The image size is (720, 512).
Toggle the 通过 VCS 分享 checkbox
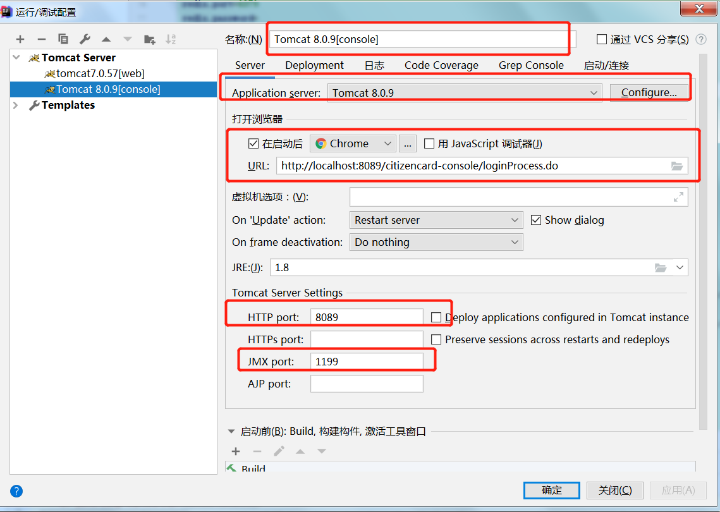(x=602, y=39)
